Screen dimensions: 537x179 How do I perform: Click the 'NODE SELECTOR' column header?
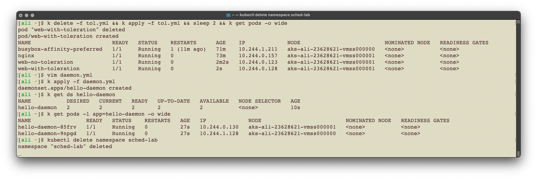(260, 101)
